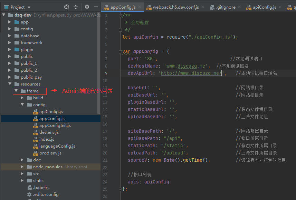296x200 pixels.
Task: Open the Project panel settings gear
Action: point(87,7)
